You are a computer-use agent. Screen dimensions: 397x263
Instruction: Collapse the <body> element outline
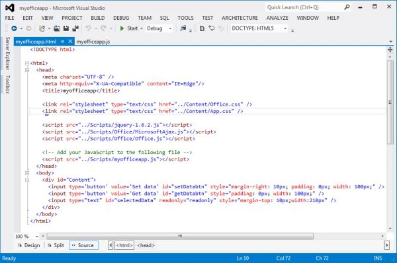27,173
